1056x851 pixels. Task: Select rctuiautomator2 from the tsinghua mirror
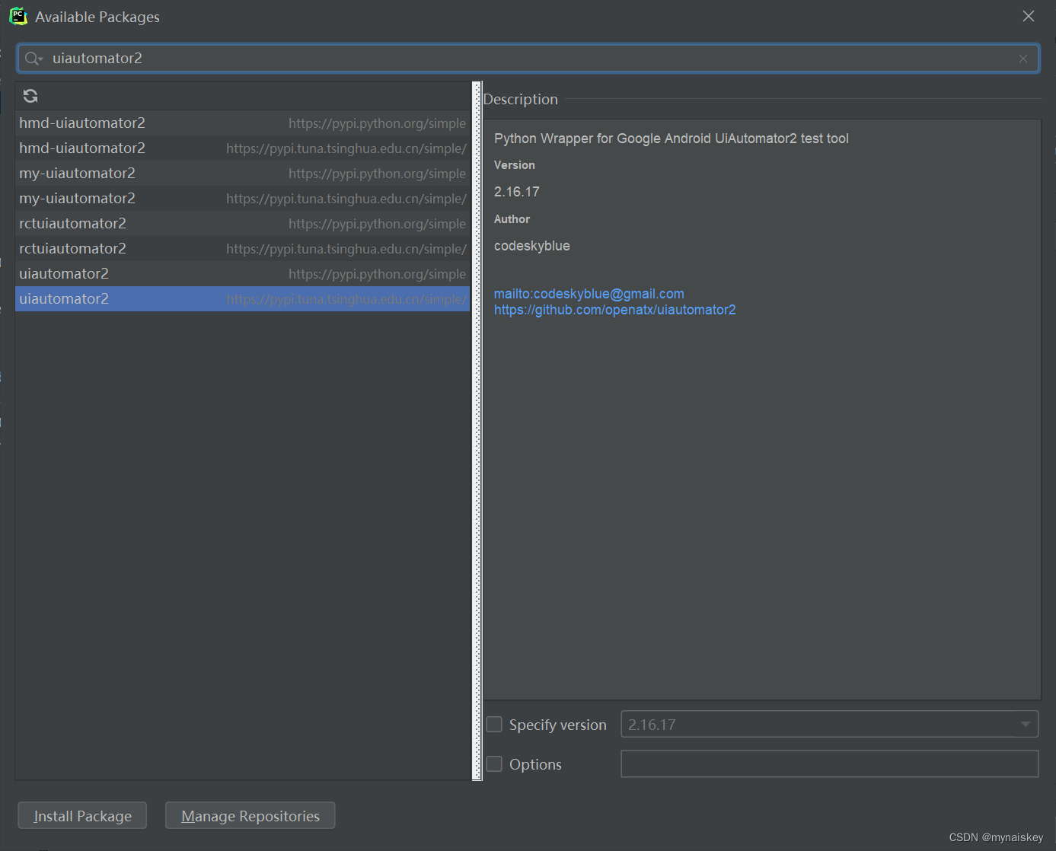click(73, 249)
